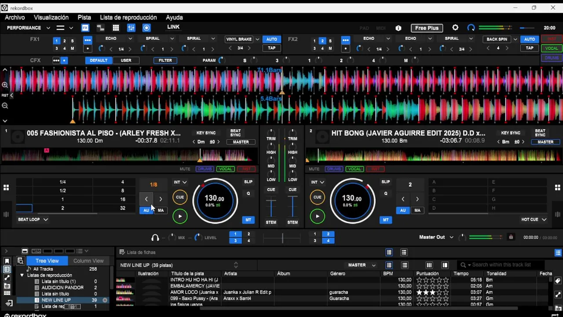This screenshot has width=563, height=317.
Task: Open the info icon near Free Plus
Action: point(398,28)
